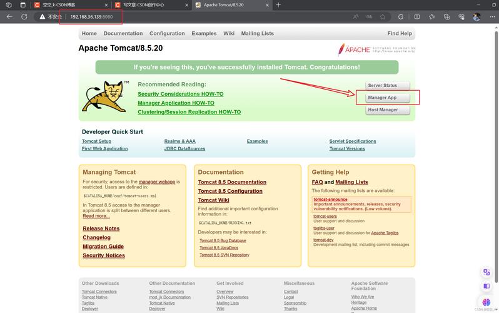499x313 pixels.
Task: Open the workspaces icon at far left of tab bar
Action: [9, 5]
